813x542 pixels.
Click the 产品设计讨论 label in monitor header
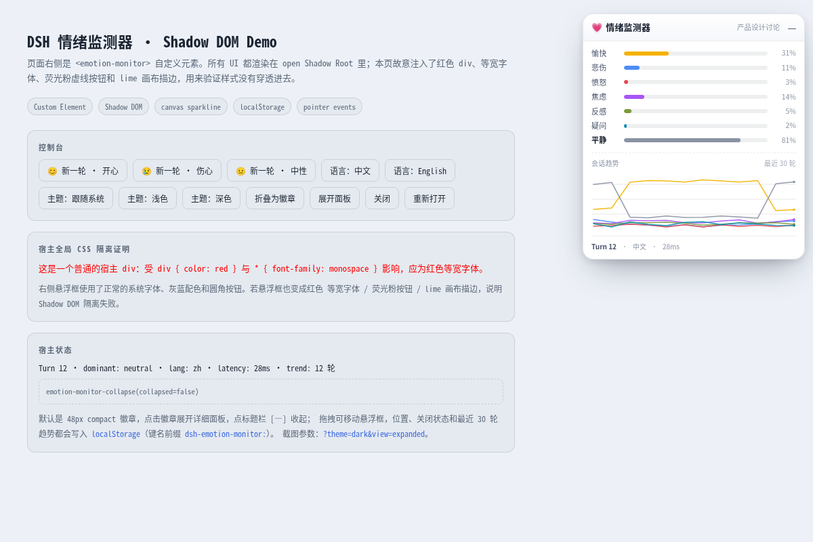(758, 28)
